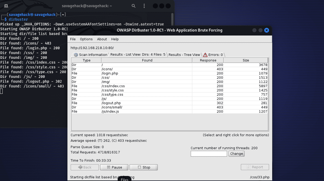Open the terminal search icon
Viewport: 324px width, 181px height.
133,6
